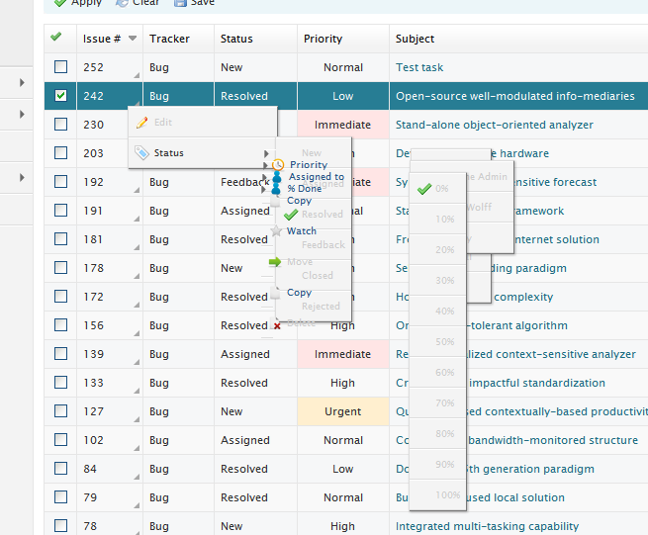
Task: Click the Priority clock icon
Action: 279,165
